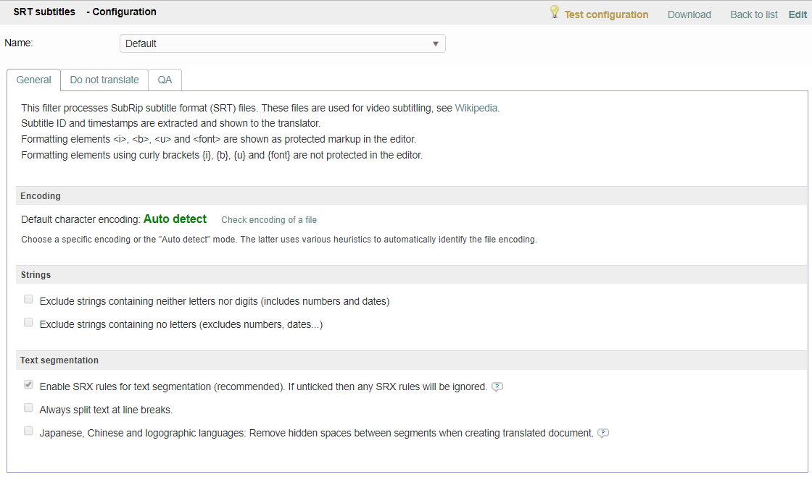This screenshot has width=812, height=477.
Task: Click Test configuration link
Action: pos(606,14)
